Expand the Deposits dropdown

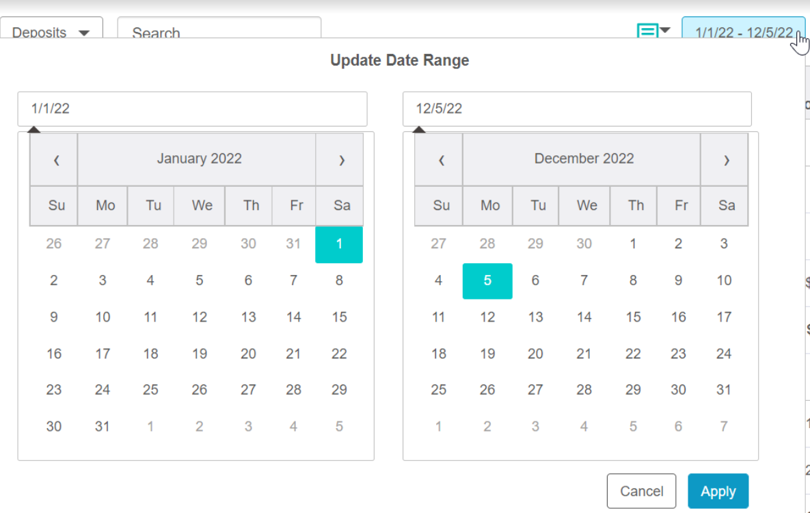tap(51, 30)
